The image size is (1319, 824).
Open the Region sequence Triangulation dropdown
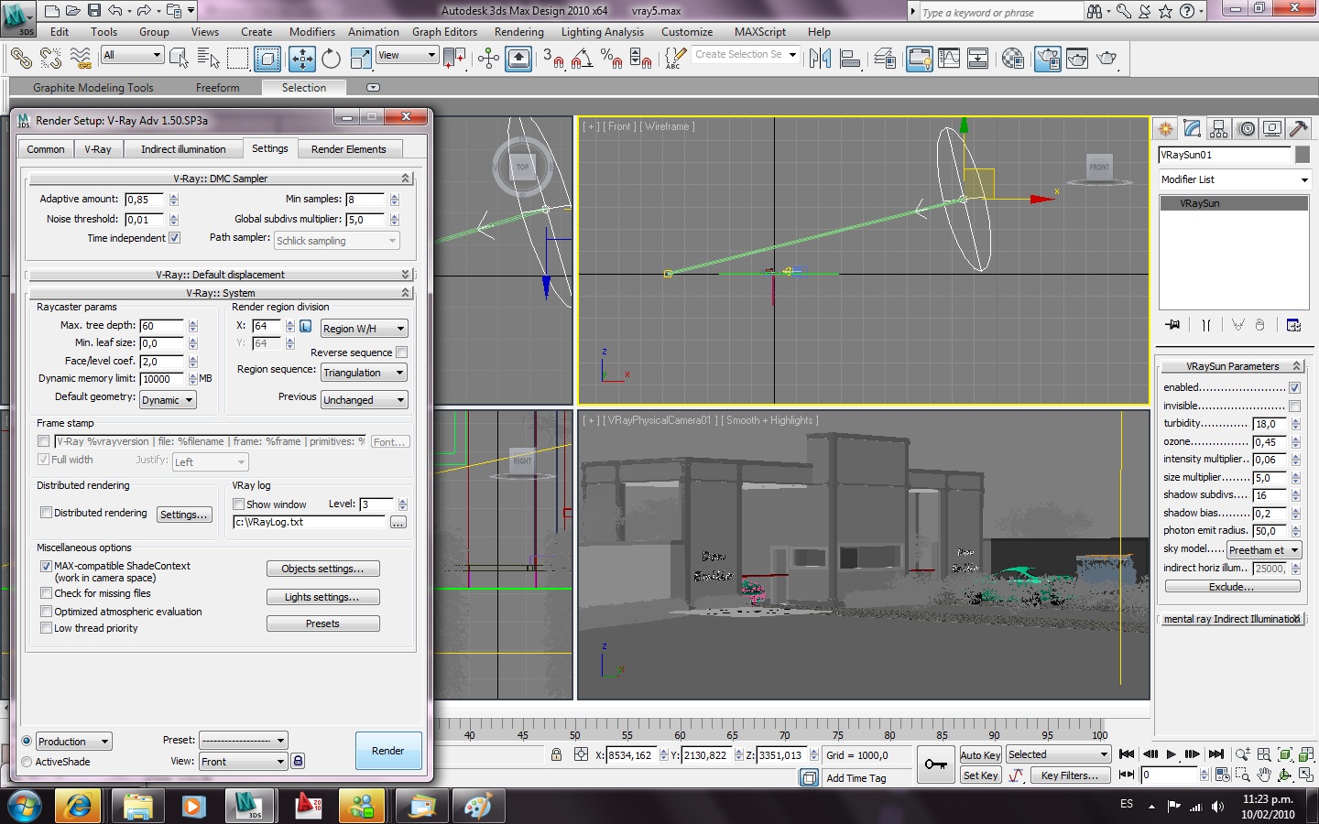click(x=364, y=373)
